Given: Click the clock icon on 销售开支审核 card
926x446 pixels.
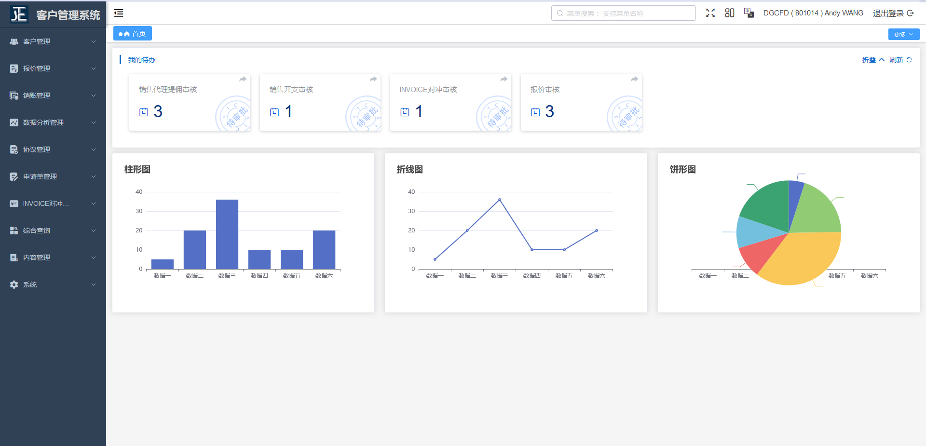Looking at the screenshot, I should [x=274, y=112].
